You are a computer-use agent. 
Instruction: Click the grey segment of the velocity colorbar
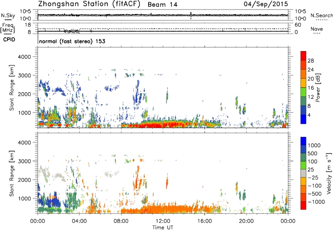click(x=303, y=174)
